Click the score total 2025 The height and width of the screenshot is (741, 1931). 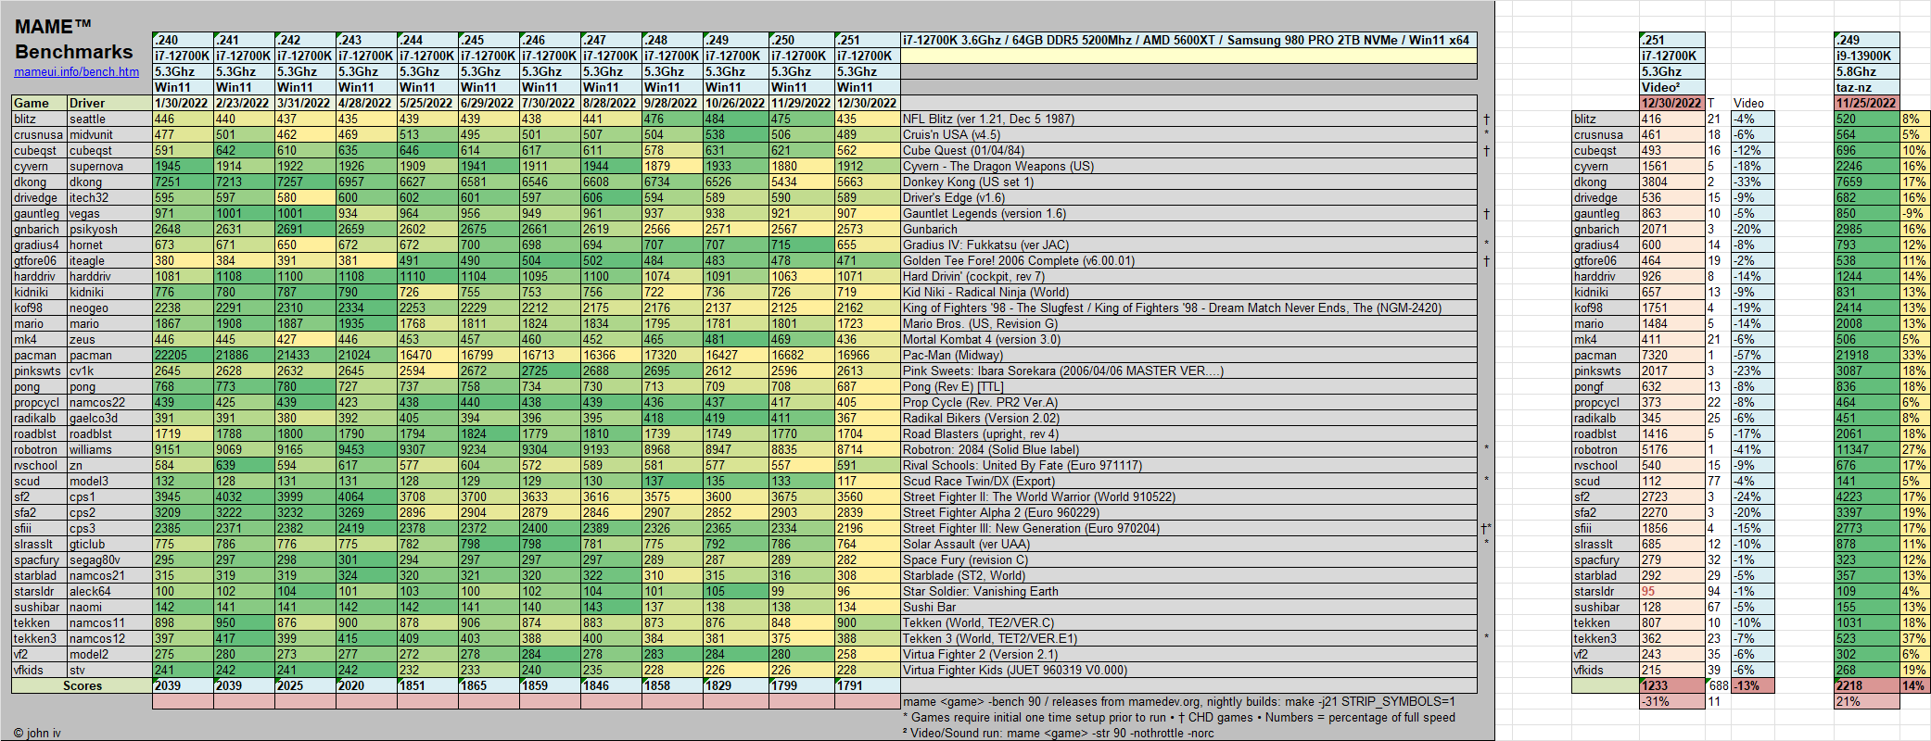[x=305, y=685]
